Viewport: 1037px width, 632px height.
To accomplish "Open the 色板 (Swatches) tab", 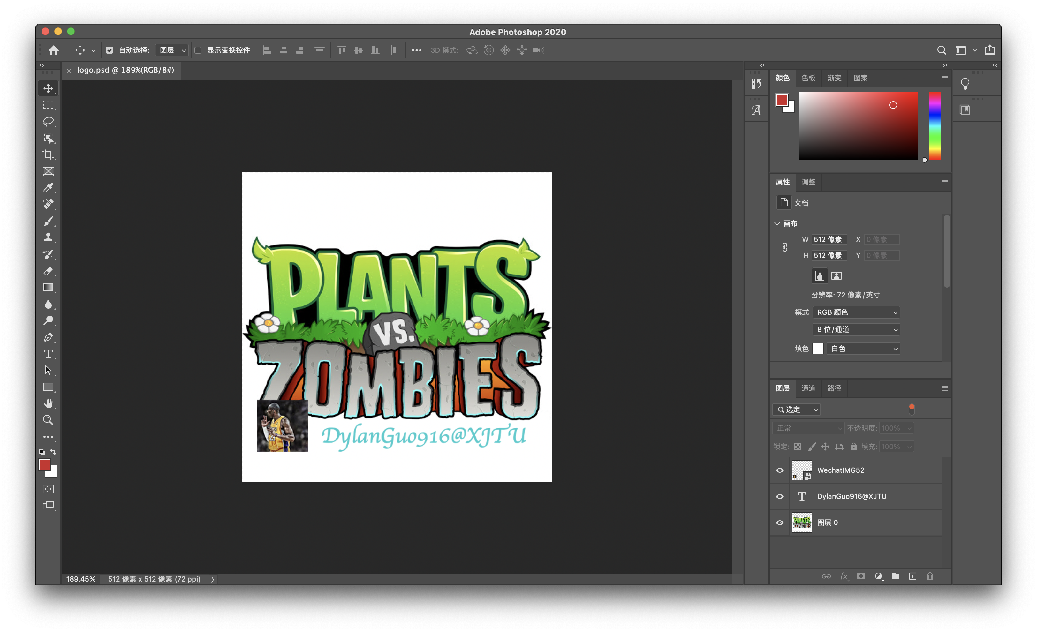I will [808, 78].
